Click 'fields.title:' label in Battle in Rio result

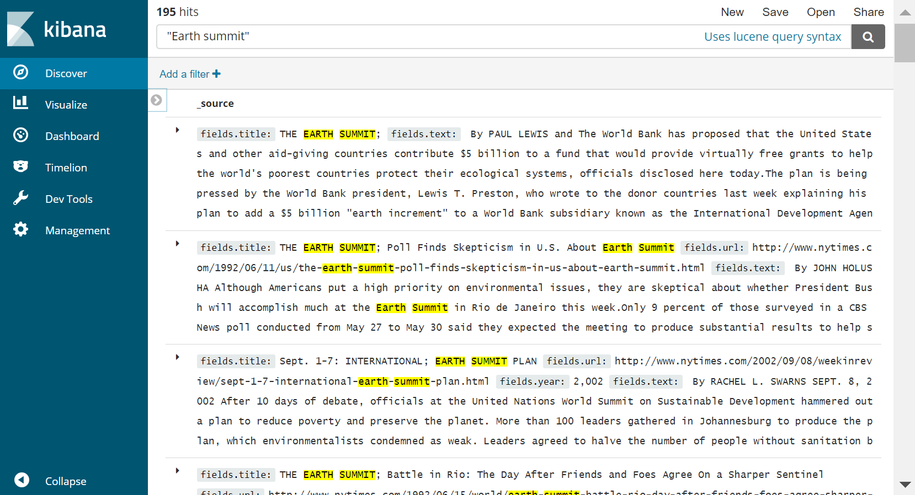[236, 475]
